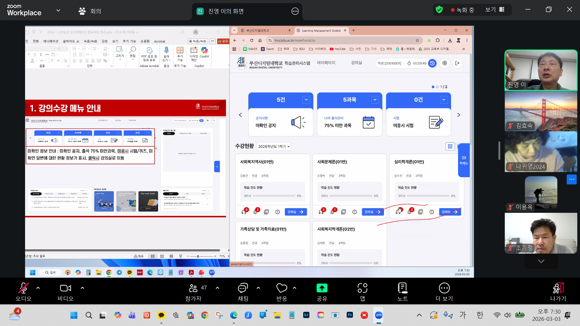Open the Zoom chat panel

pos(243,288)
